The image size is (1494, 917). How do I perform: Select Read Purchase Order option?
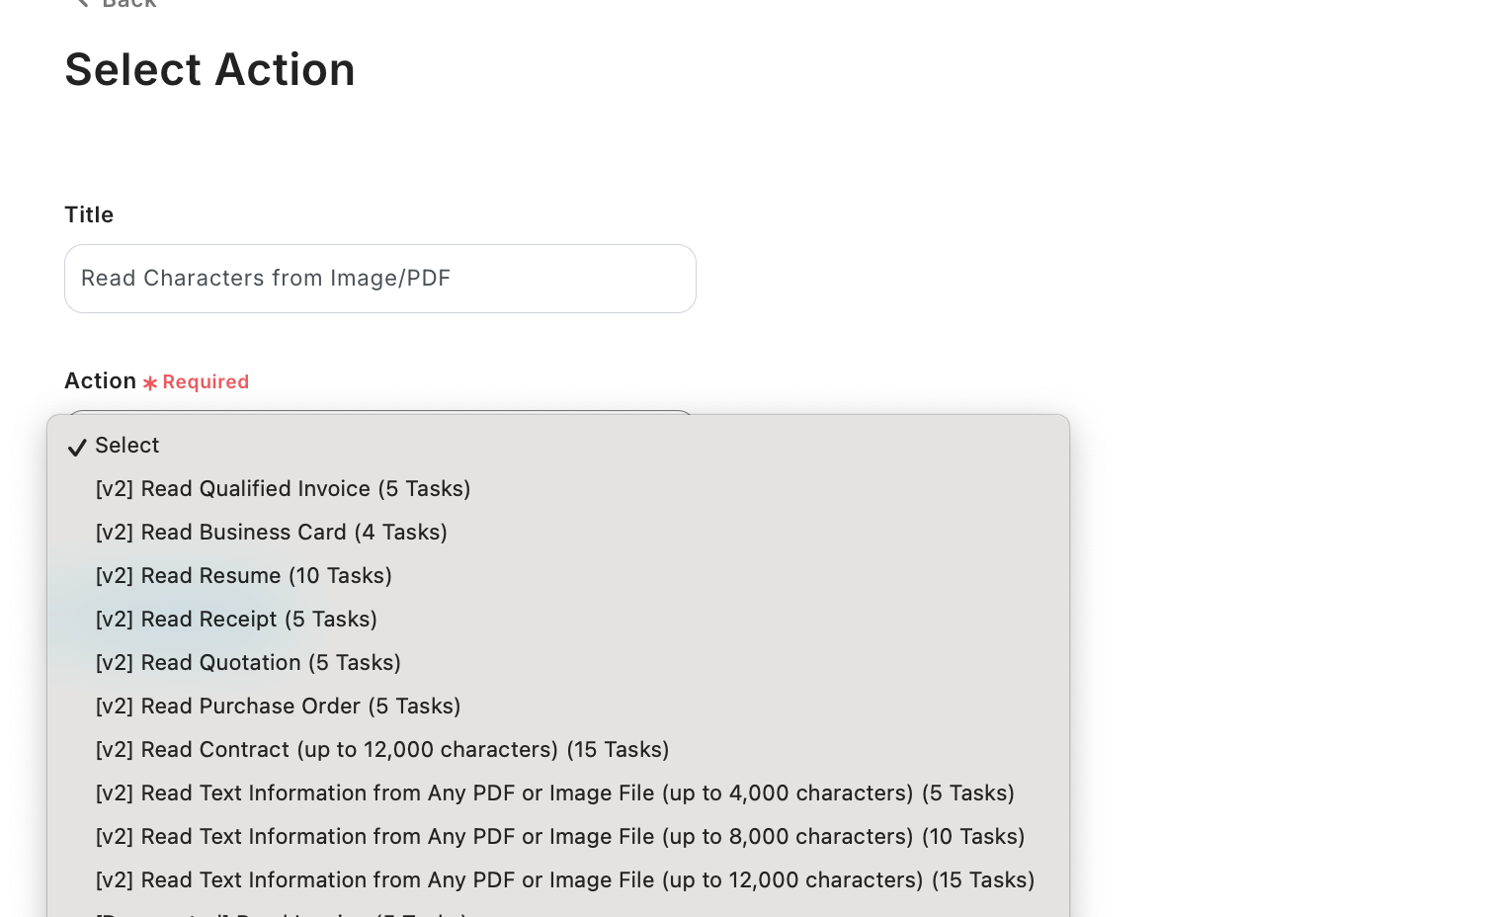(278, 707)
